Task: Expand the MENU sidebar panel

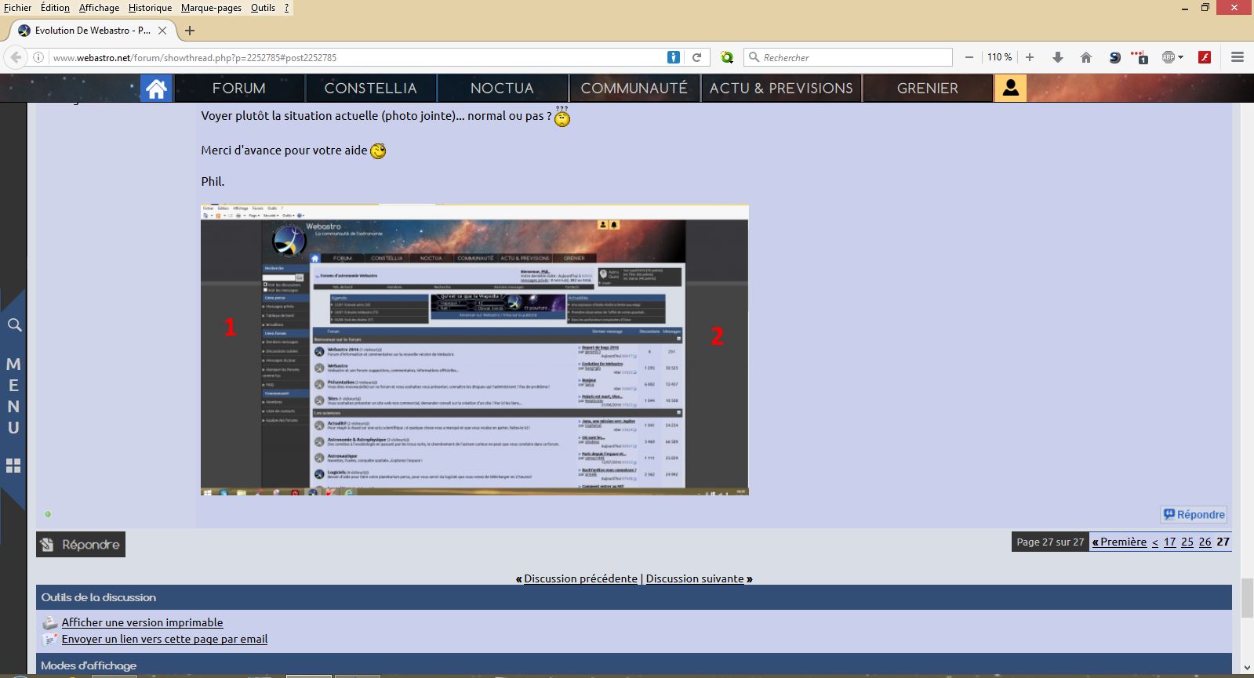Action: click(x=13, y=396)
